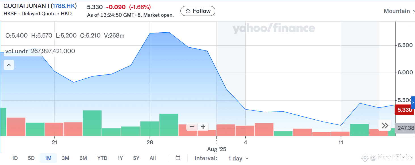Show the All time range
Screen dimensions: 415x165
click(153, 158)
